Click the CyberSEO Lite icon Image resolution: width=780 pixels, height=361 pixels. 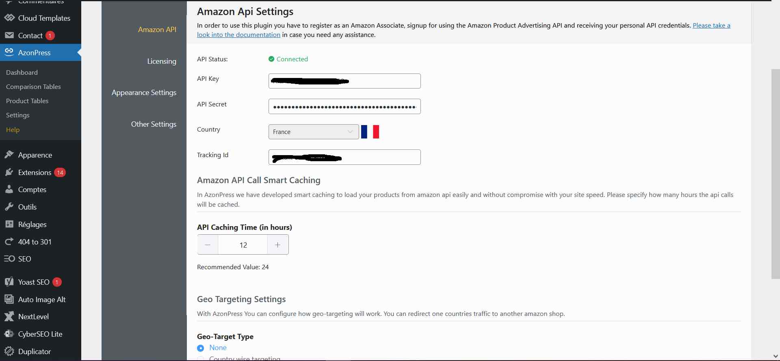pyautogui.click(x=9, y=334)
